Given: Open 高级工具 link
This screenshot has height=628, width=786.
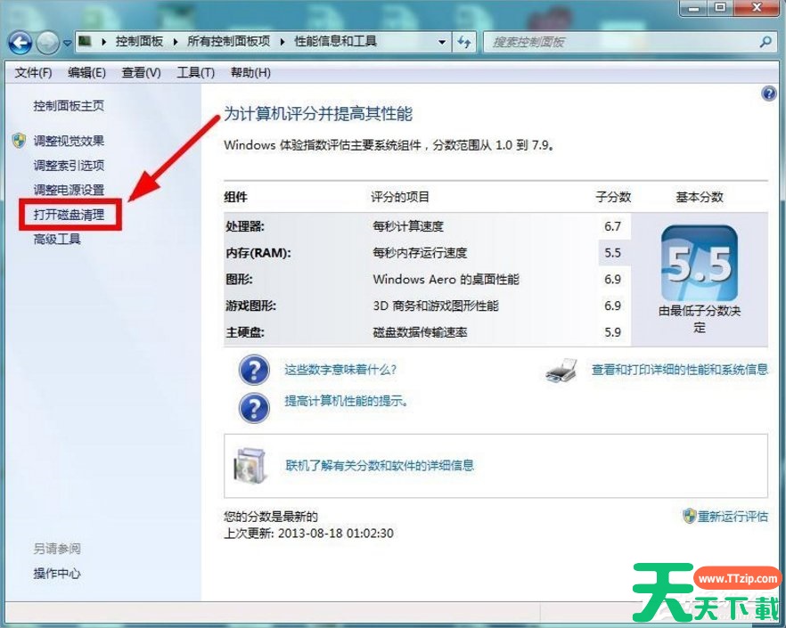Looking at the screenshot, I should pyautogui.click(x=57, y=239).
